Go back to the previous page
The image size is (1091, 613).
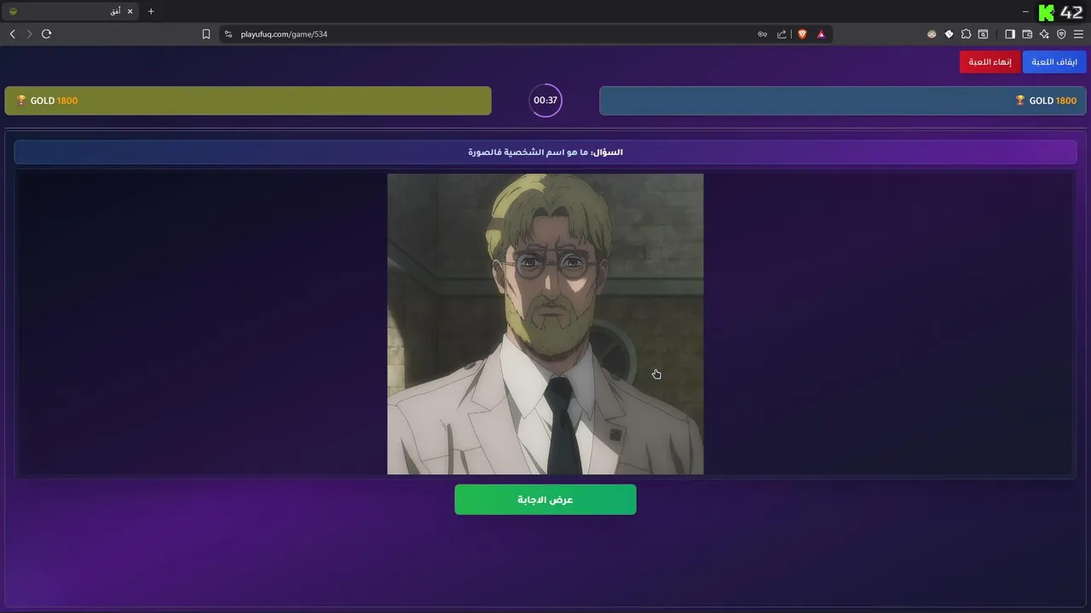(x=12, y=34)
